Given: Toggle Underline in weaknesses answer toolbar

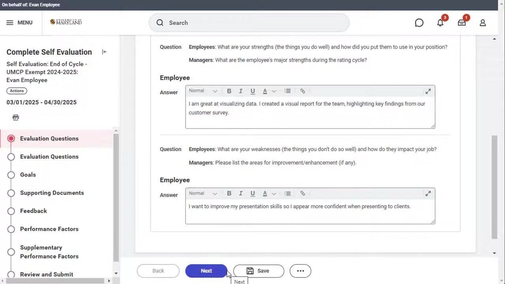Looking at the screenshot, I should click(x=252, y=194).
